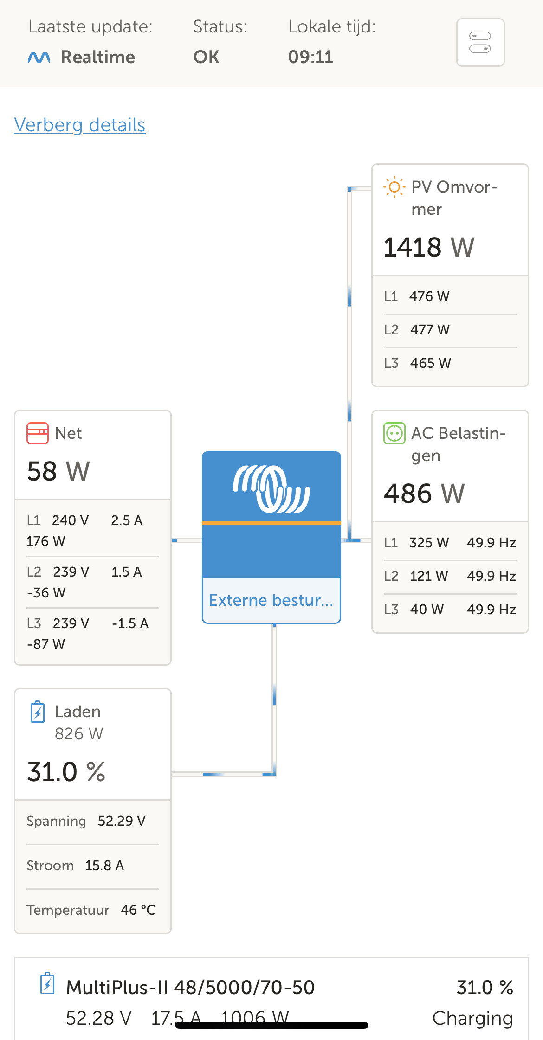Click the Net grid meter icon
Image resolution: width=543 pixels, height=1040 pixels.
coord(38,433)
